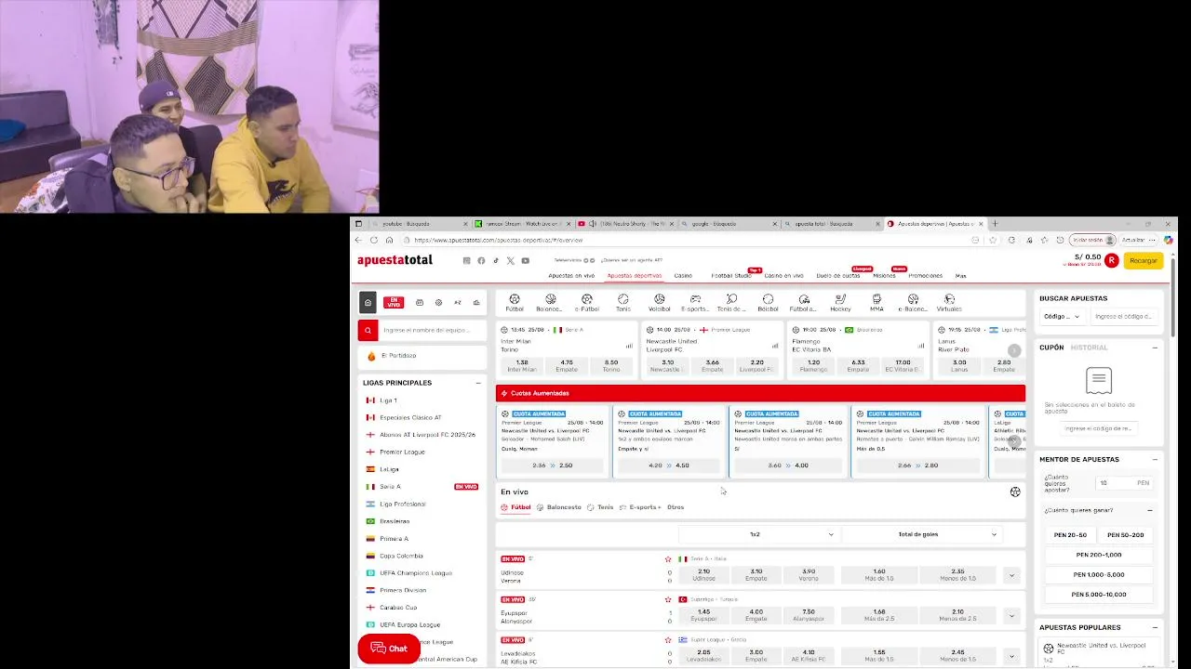Open the Código dropdown in Buscar Apuestas
This screenshot has height=669, width=1191.
click(x=1062, y=316)
